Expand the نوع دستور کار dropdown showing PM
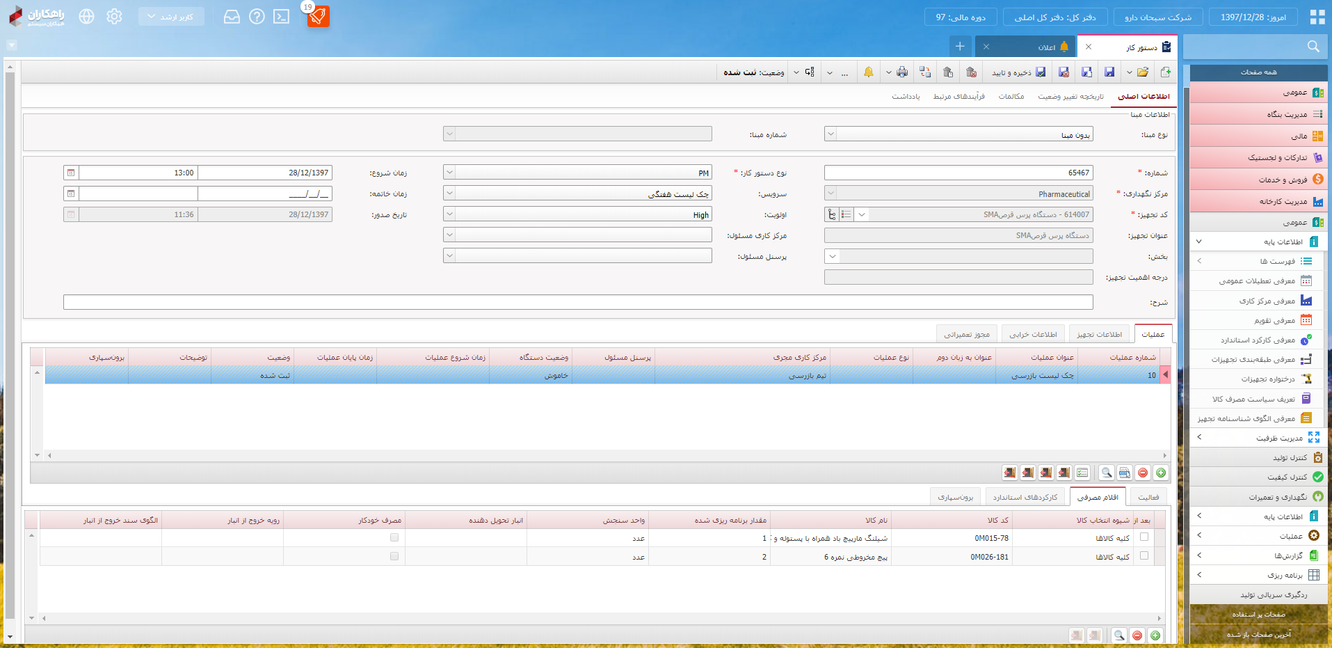Image resolution: width=1332 pixels, height=648 pixels. [449, 173]
